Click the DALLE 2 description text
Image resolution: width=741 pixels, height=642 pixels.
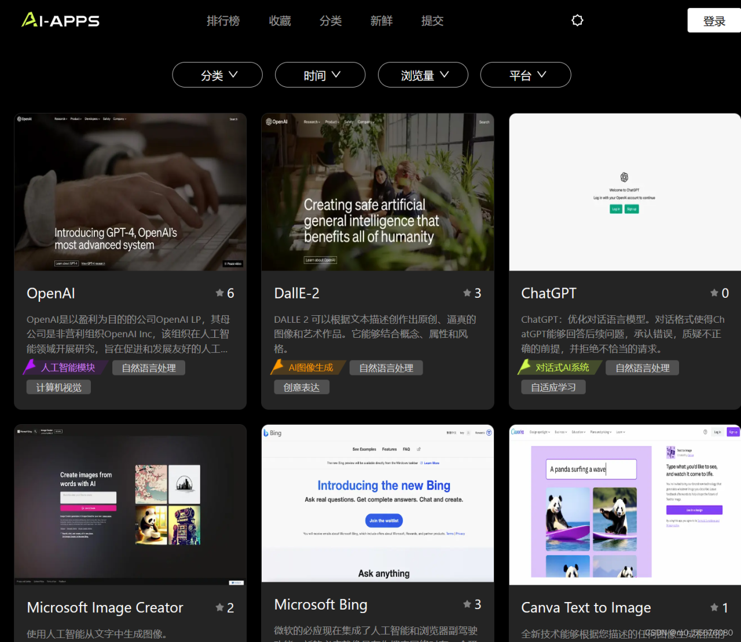375,334
